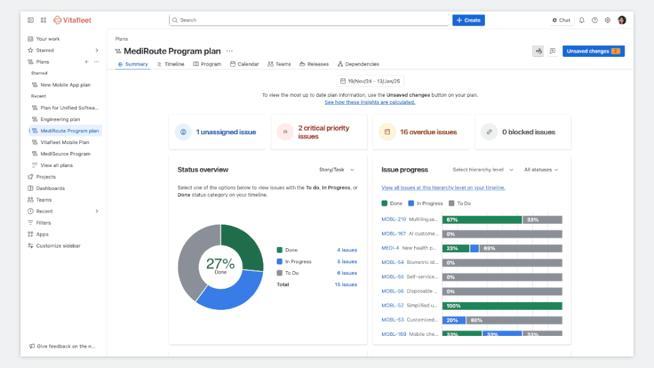
Task: Click the 27% Done donut chart
Action: [221, 267]
